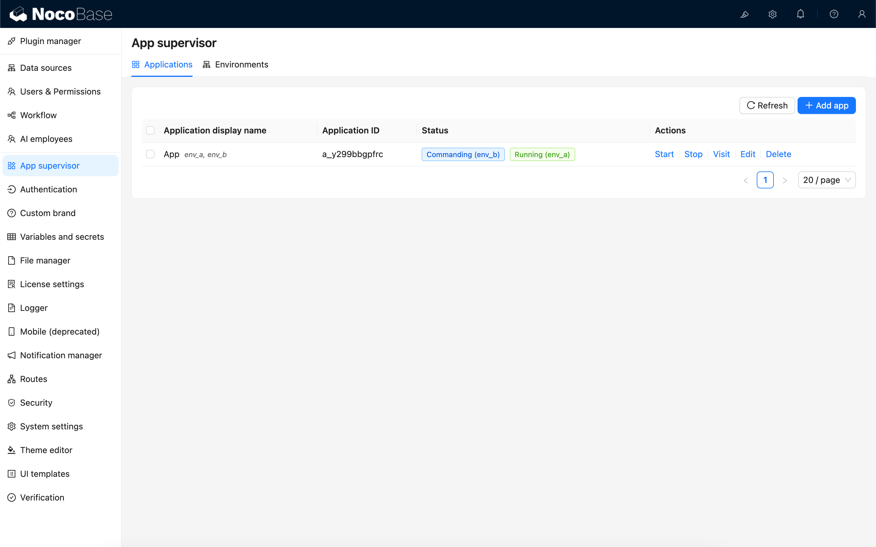Click the help question mark icon
Viewport: 876px width, 547px height.
(834, 14)
